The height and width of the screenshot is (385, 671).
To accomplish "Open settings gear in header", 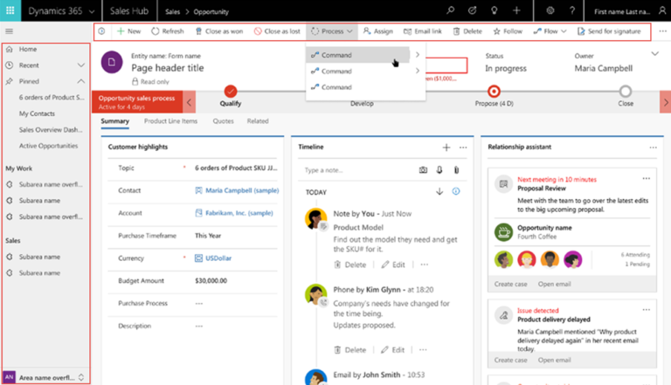I will point(550,10).
